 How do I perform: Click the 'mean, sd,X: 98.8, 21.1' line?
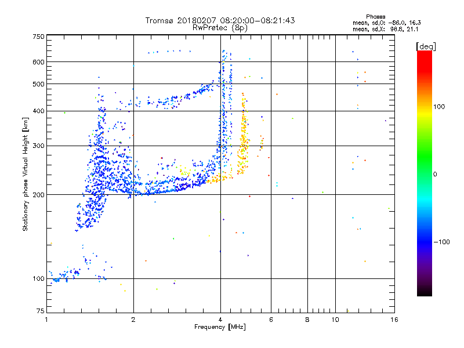click(385, 29)
